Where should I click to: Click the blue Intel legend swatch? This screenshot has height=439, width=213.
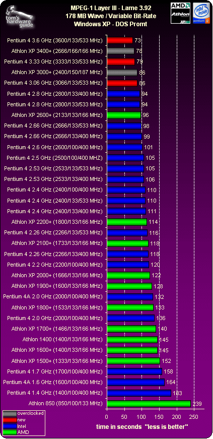(x=10, y=426)
